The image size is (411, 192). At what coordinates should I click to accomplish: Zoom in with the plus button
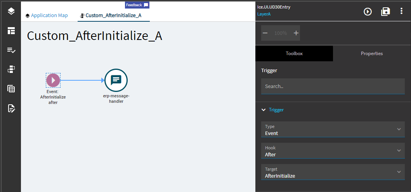(296, 33)
